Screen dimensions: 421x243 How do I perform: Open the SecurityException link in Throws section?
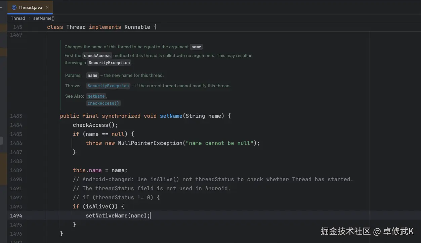point(108,86)
